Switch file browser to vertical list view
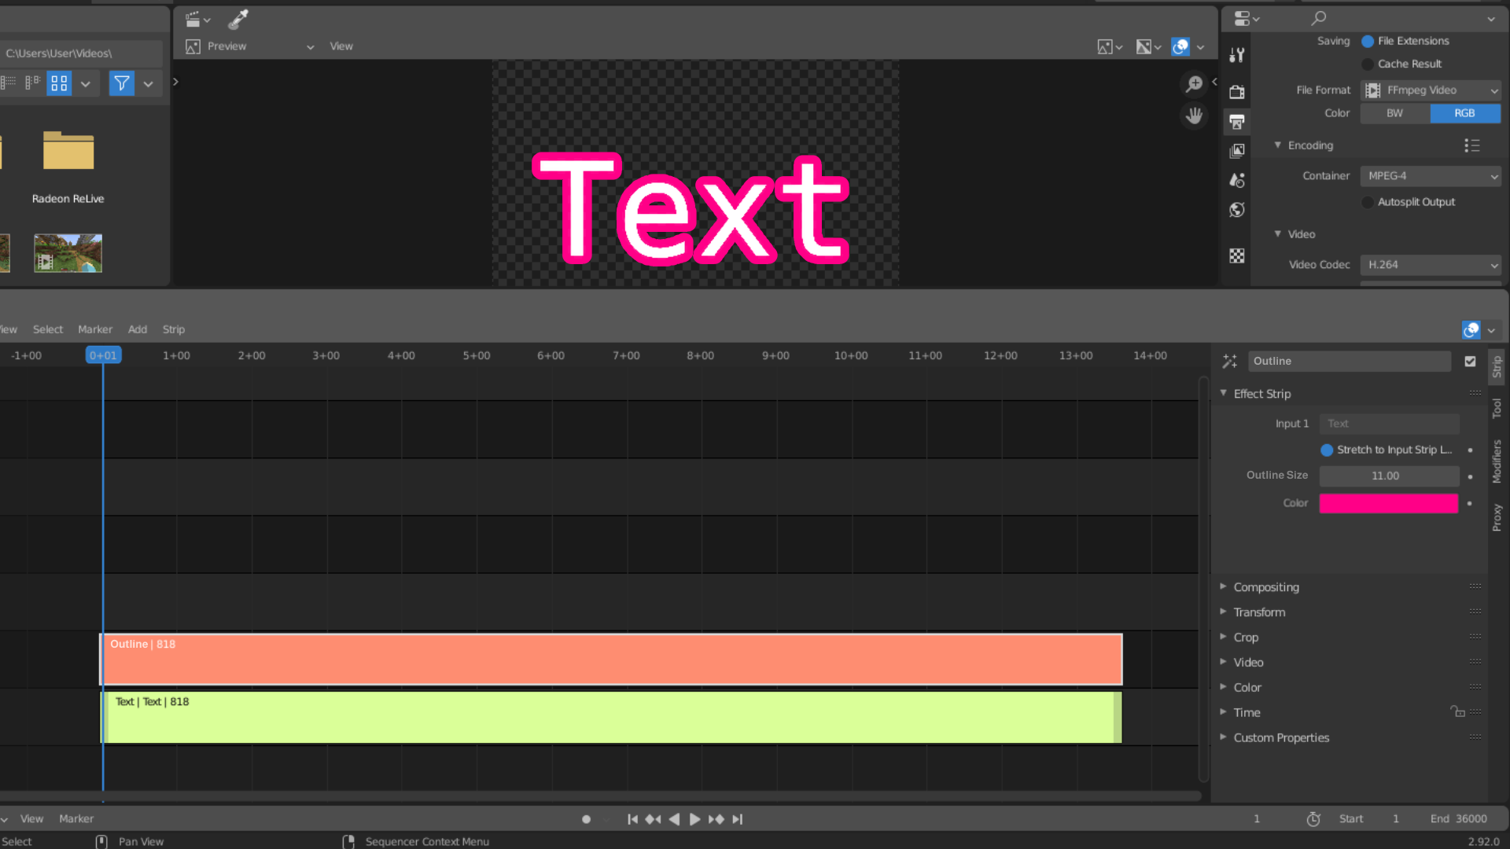Image resolution: width=1510 pixels, height=849 pixels. point(9,83)
